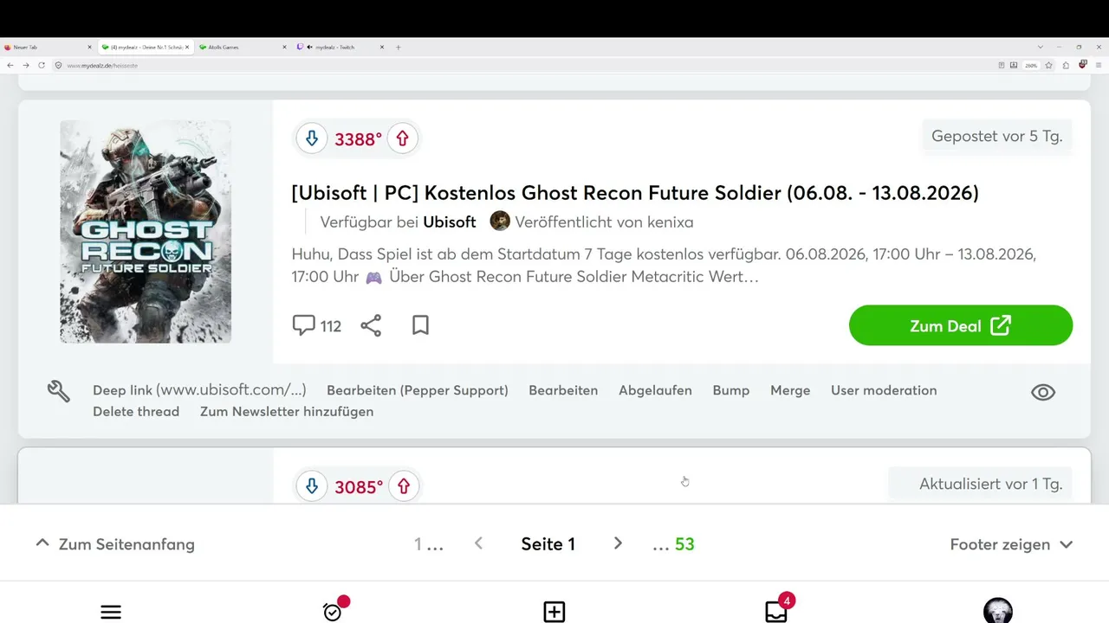
Task: Upvote the 3085° deal below
Action: [x=404, y=486]
